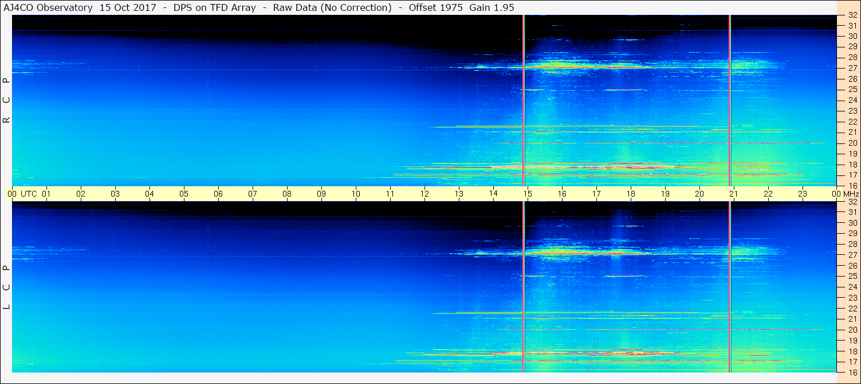Select the 23 MHz label in RCP panel
Viewport: 861px width, 384px height.
coord(852,111)
